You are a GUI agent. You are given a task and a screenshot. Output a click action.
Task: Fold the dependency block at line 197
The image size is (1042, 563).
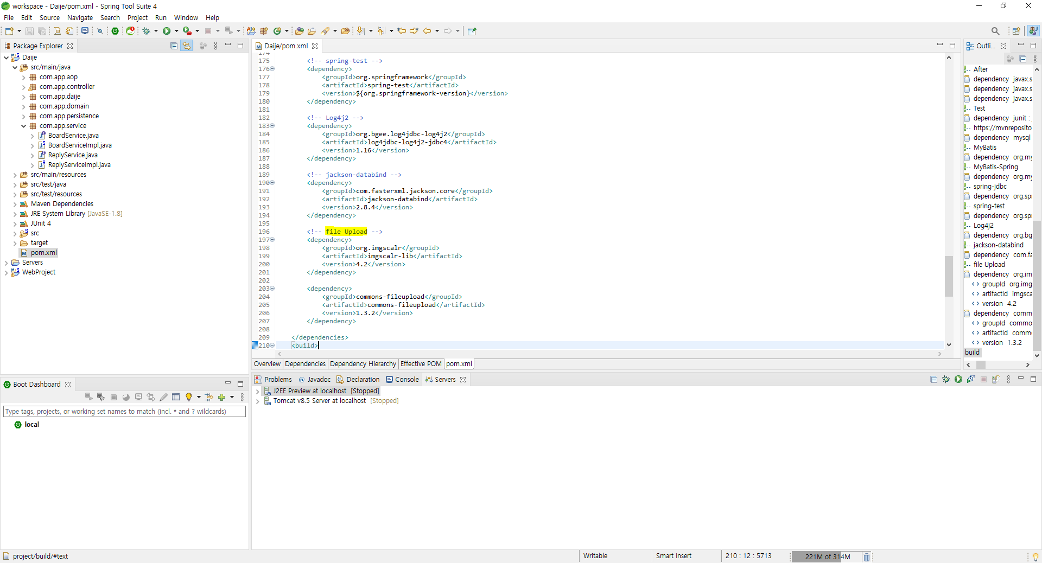[272, 240]
